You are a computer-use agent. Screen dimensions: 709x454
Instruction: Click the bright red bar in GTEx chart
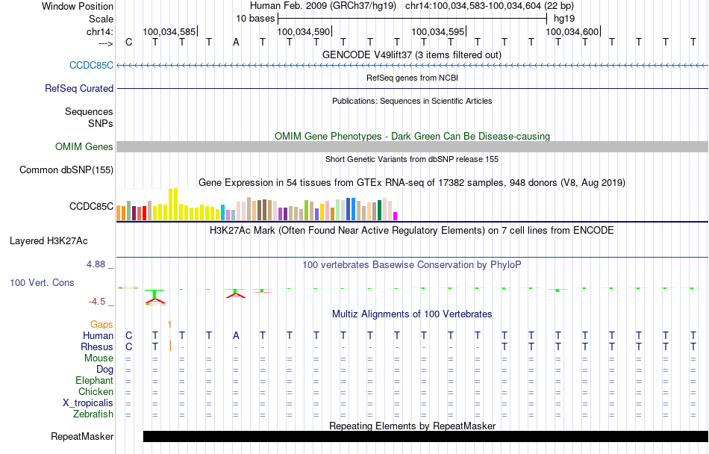point(144,213)
